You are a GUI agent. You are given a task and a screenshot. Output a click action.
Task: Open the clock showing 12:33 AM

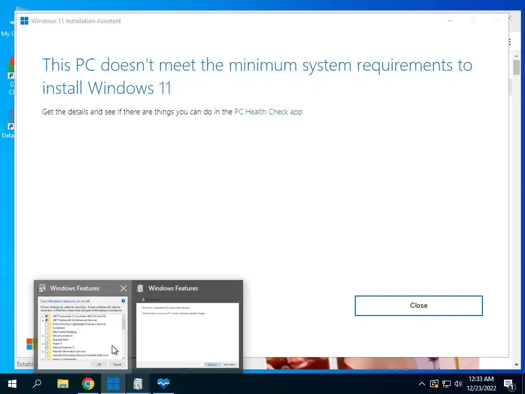pyautogui.click(x=481, y=384)
